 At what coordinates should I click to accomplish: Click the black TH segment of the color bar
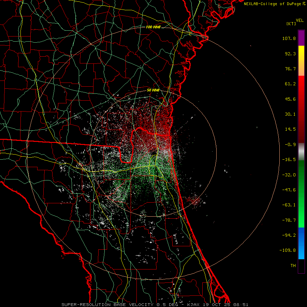tap(301, 266)
